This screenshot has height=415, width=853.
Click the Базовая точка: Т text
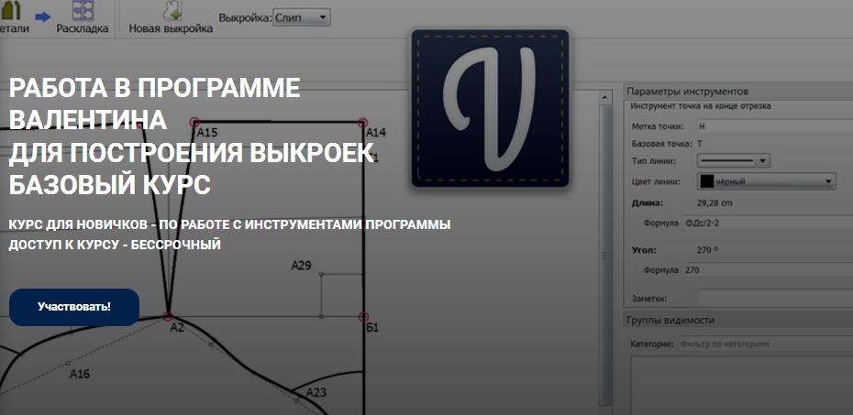click(x=667, y=144)
